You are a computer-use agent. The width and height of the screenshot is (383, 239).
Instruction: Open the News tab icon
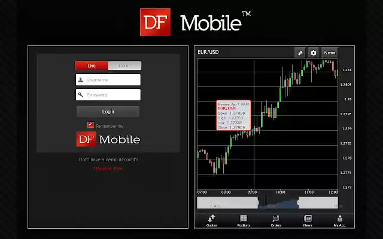[x=308, y=220]
